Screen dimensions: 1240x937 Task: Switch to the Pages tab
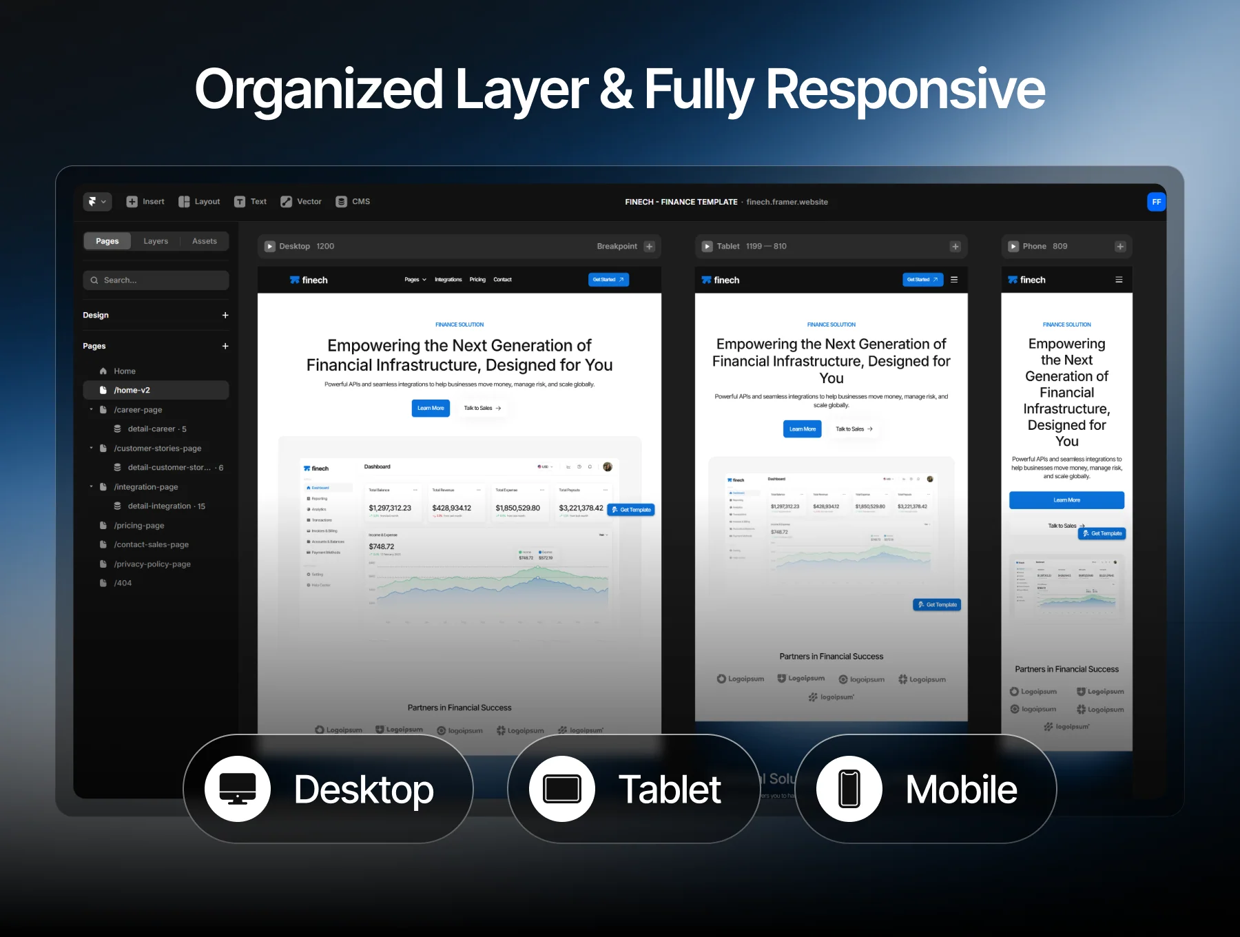click(107, 241)
